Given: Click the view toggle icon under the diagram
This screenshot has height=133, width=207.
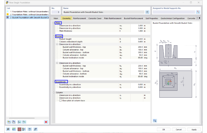Looking at the screenshot, I should click(x=155, y=120).
